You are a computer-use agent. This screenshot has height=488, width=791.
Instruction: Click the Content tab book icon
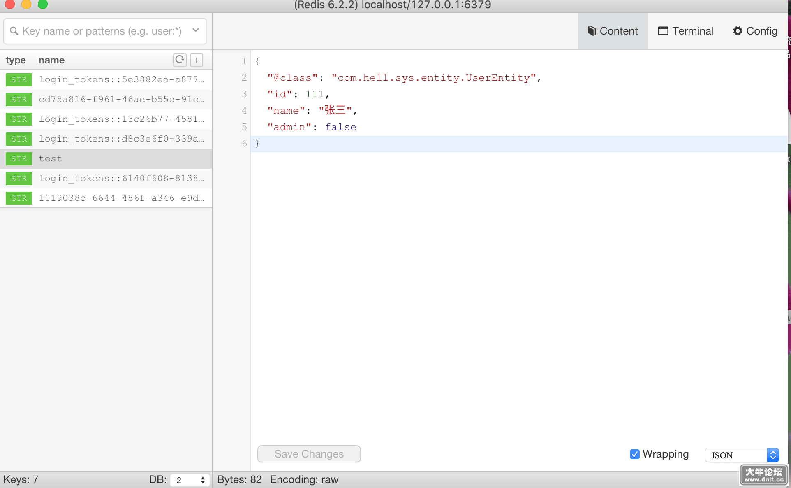point(592,31)
